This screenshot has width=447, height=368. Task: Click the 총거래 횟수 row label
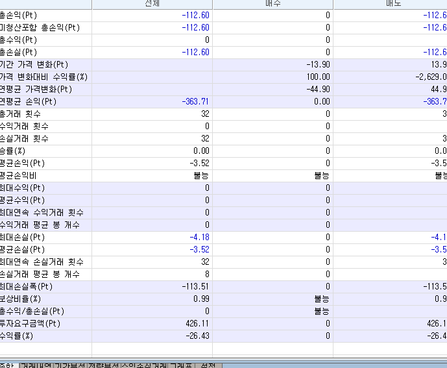pyautogui.click(x=23, y=114)
